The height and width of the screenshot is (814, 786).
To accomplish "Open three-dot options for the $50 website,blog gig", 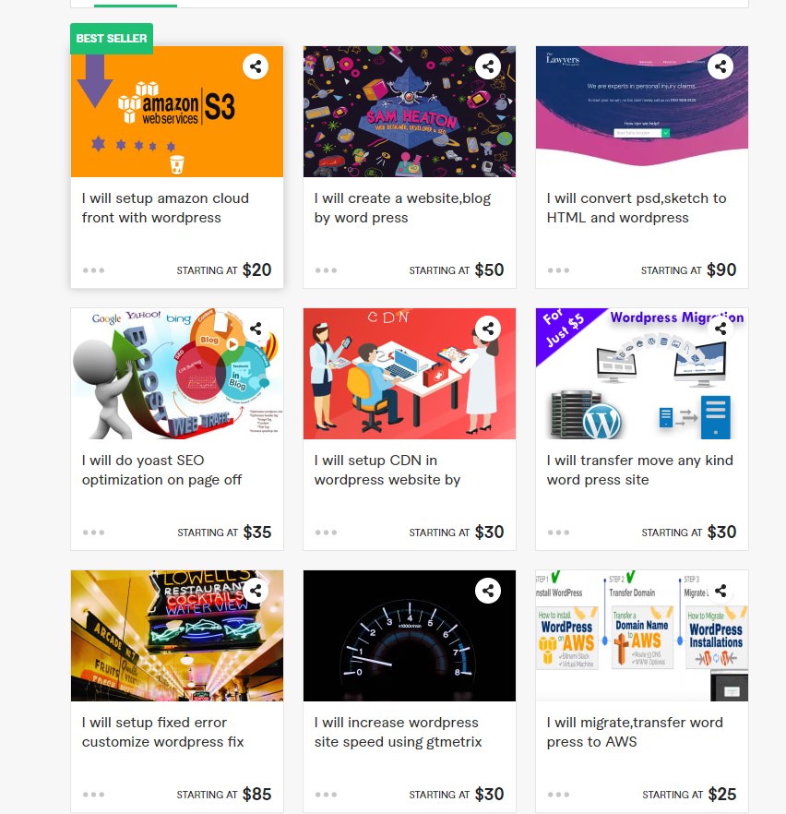I will [326, 270].
